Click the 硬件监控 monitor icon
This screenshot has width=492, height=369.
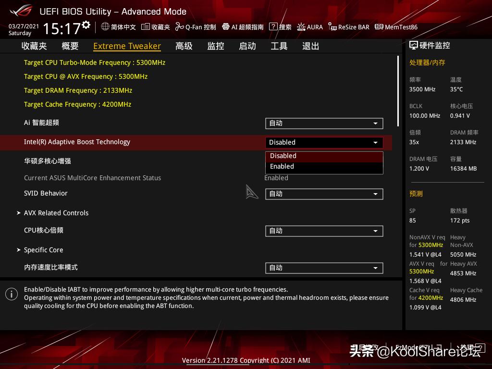click(x=414, y=46)
